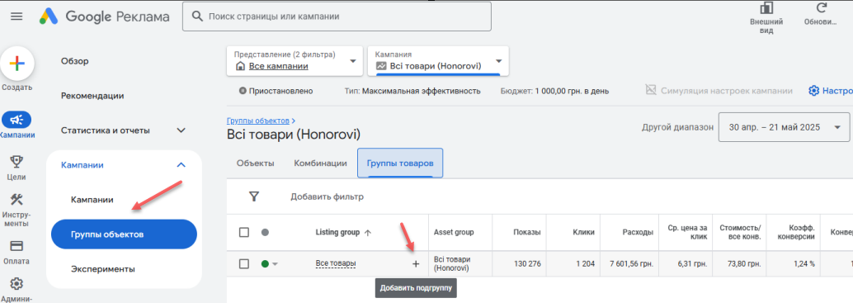Add a subgroup with plus icon
Screen dimensions: 853x303
pyautogui.click(x=416, y=264)
